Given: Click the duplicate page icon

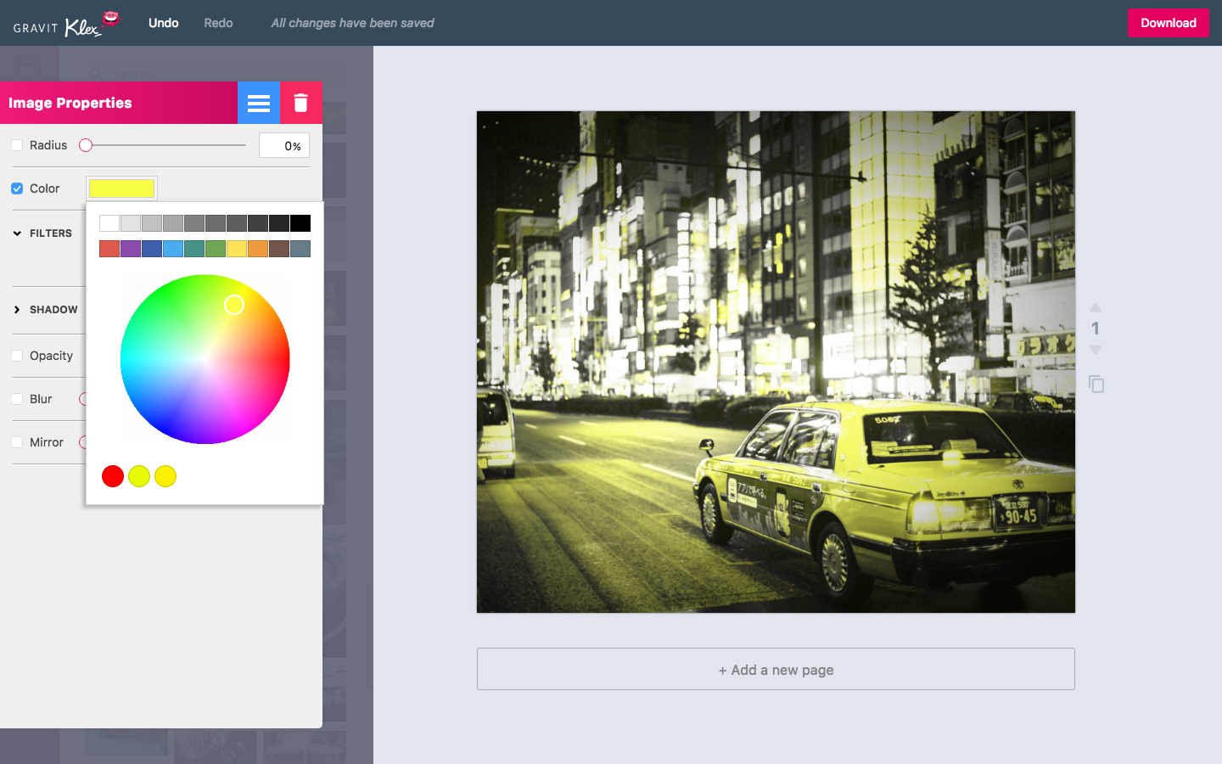Looking at the screenshot, I should click(x=1096, y=385).
